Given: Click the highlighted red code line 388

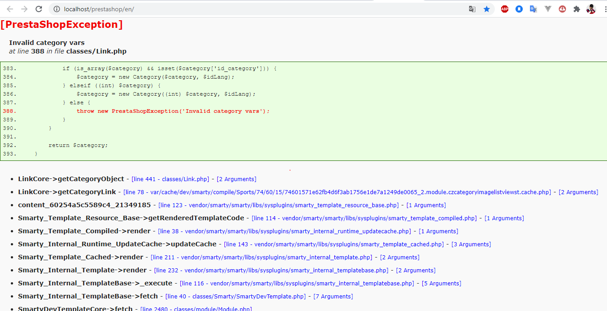Looking at the screenshot, I should coord(173,111).
